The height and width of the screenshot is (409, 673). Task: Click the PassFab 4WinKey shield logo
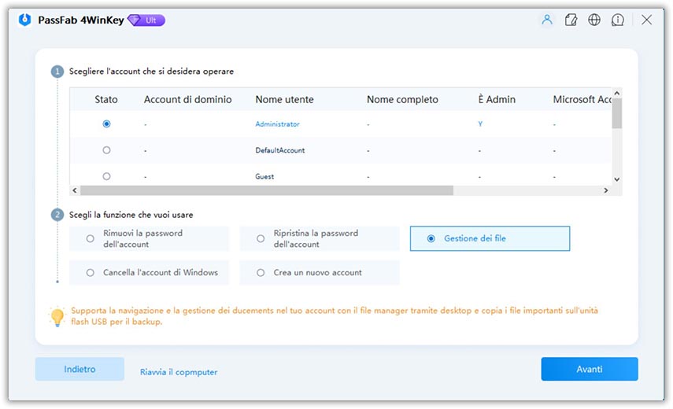point(24,20)
